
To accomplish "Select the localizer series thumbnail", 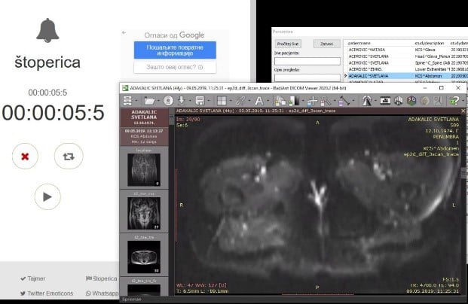I will 144,169.
